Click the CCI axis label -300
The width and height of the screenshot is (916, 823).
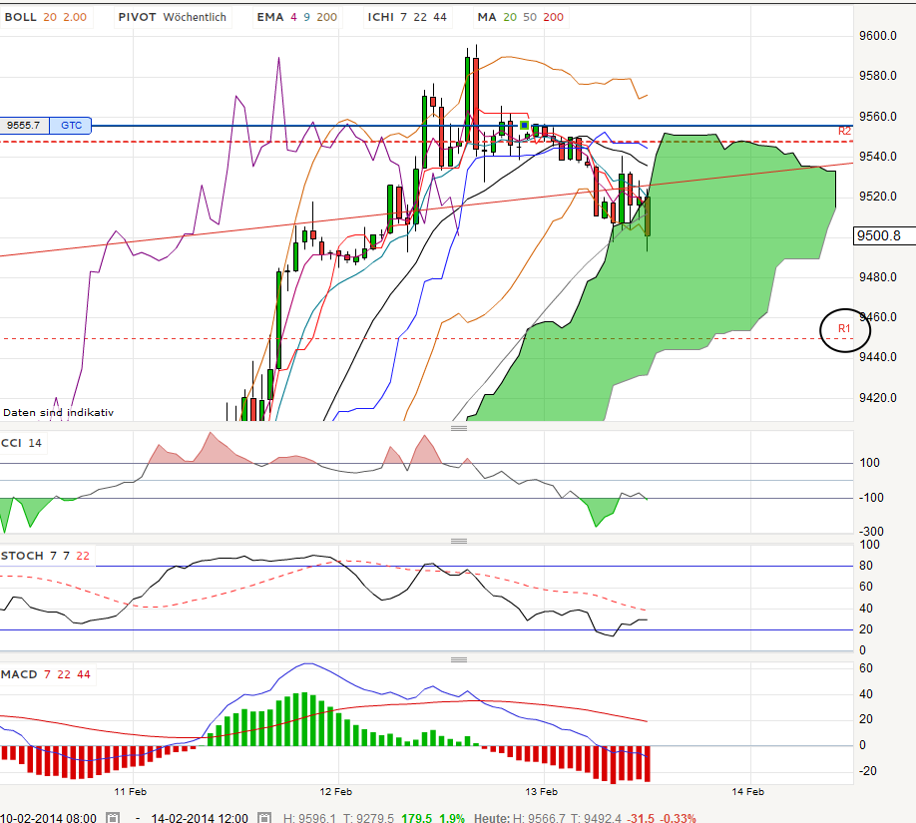coord(871,531)
